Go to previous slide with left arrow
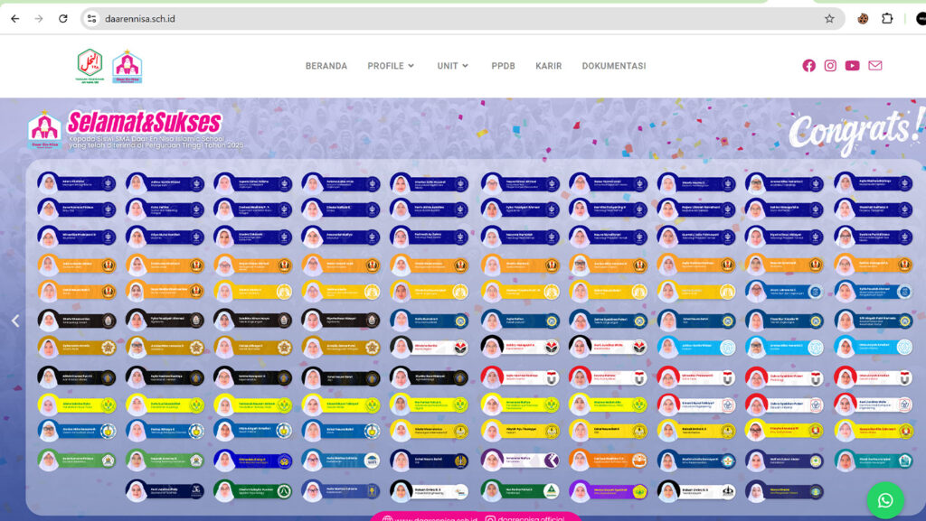The width and height of the screenshot is (926, 521). point(14,321)
